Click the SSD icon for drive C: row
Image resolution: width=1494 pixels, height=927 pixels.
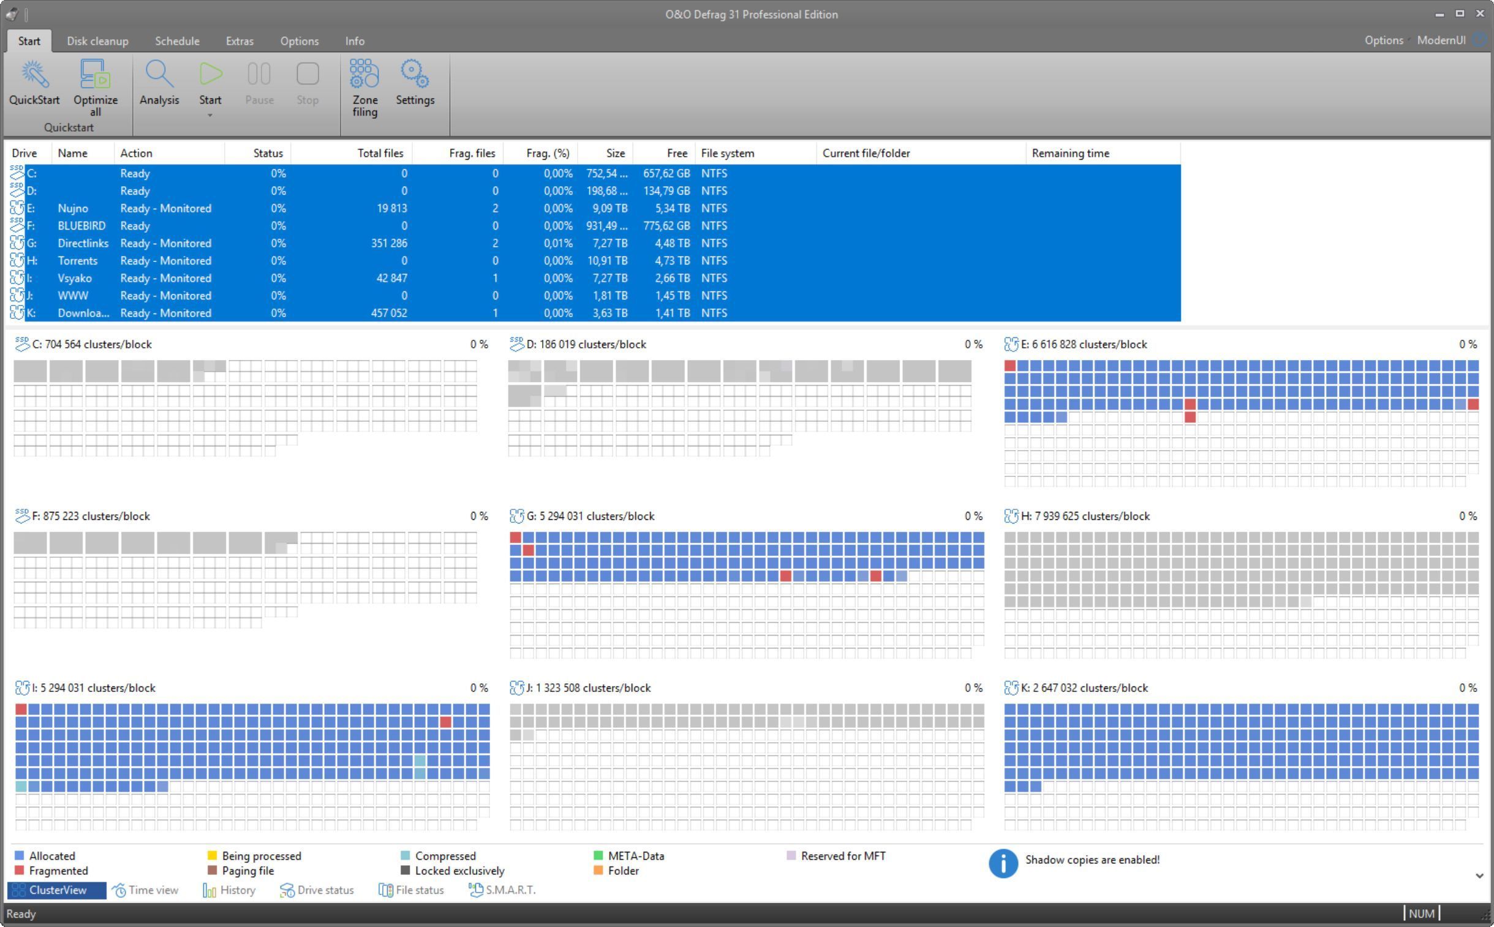[x=17, y=173]
